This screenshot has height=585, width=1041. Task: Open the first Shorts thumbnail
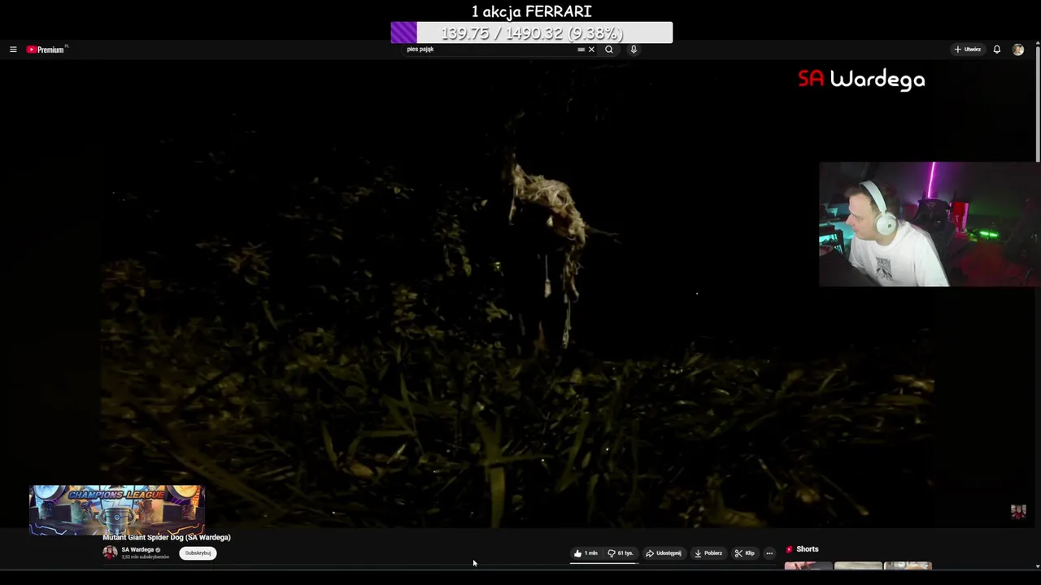[x=808, y=565]
